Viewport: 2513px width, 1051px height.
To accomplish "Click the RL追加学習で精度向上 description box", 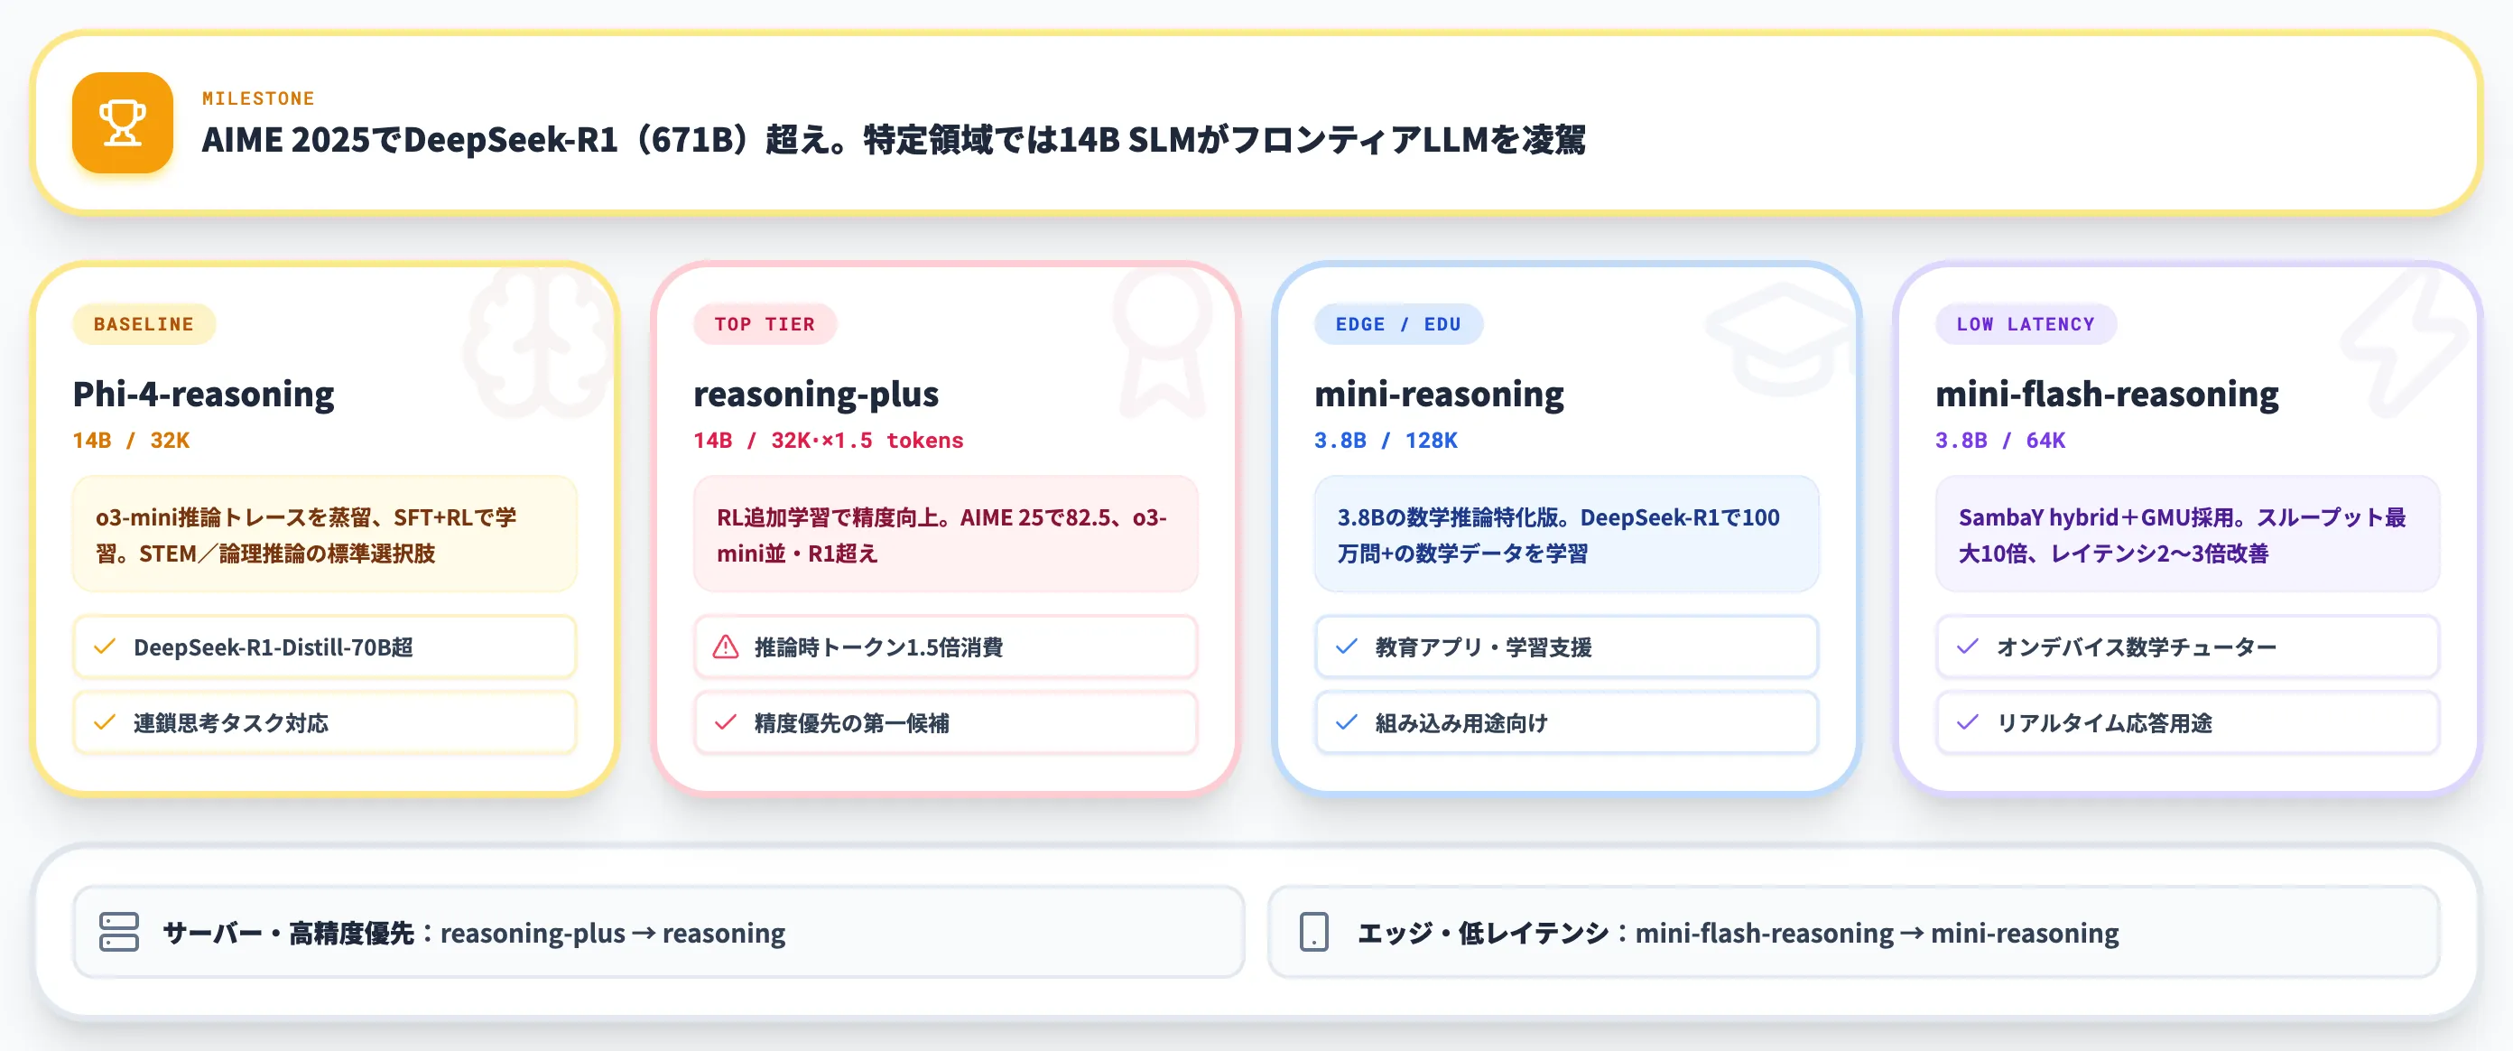I will click(x=945, y=534).
